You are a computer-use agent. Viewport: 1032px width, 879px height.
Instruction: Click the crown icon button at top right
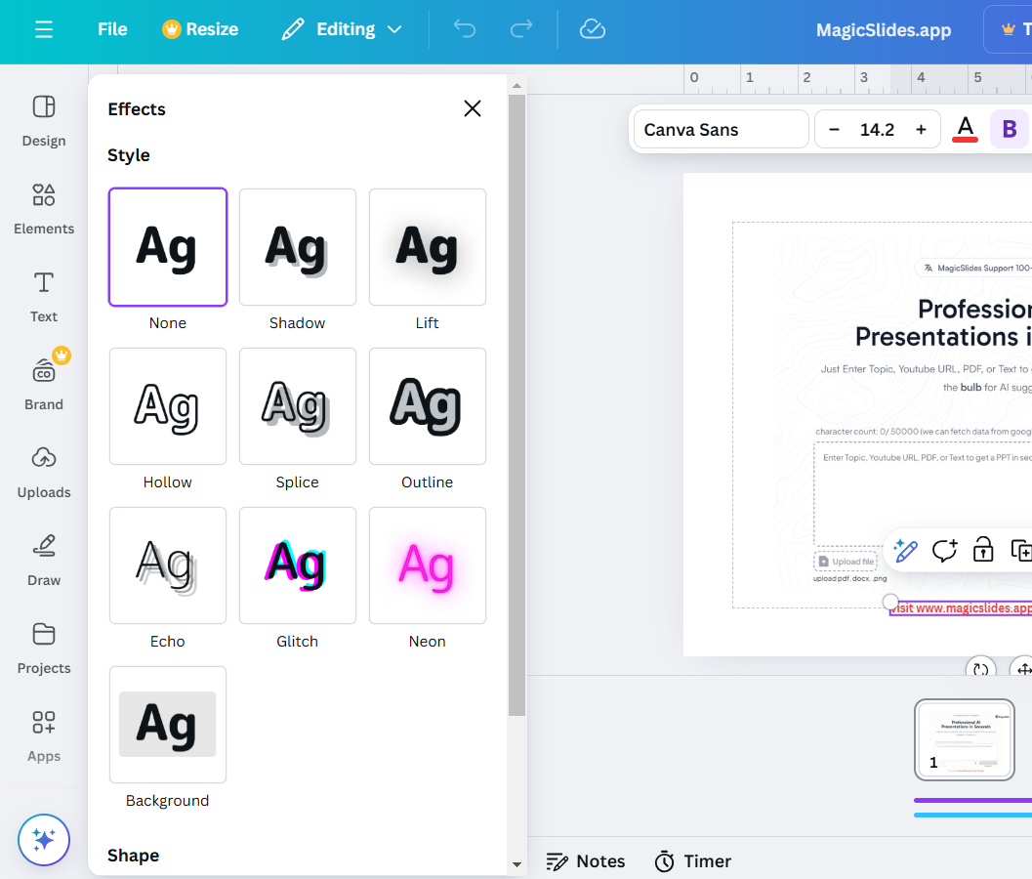pos(1009,29)
